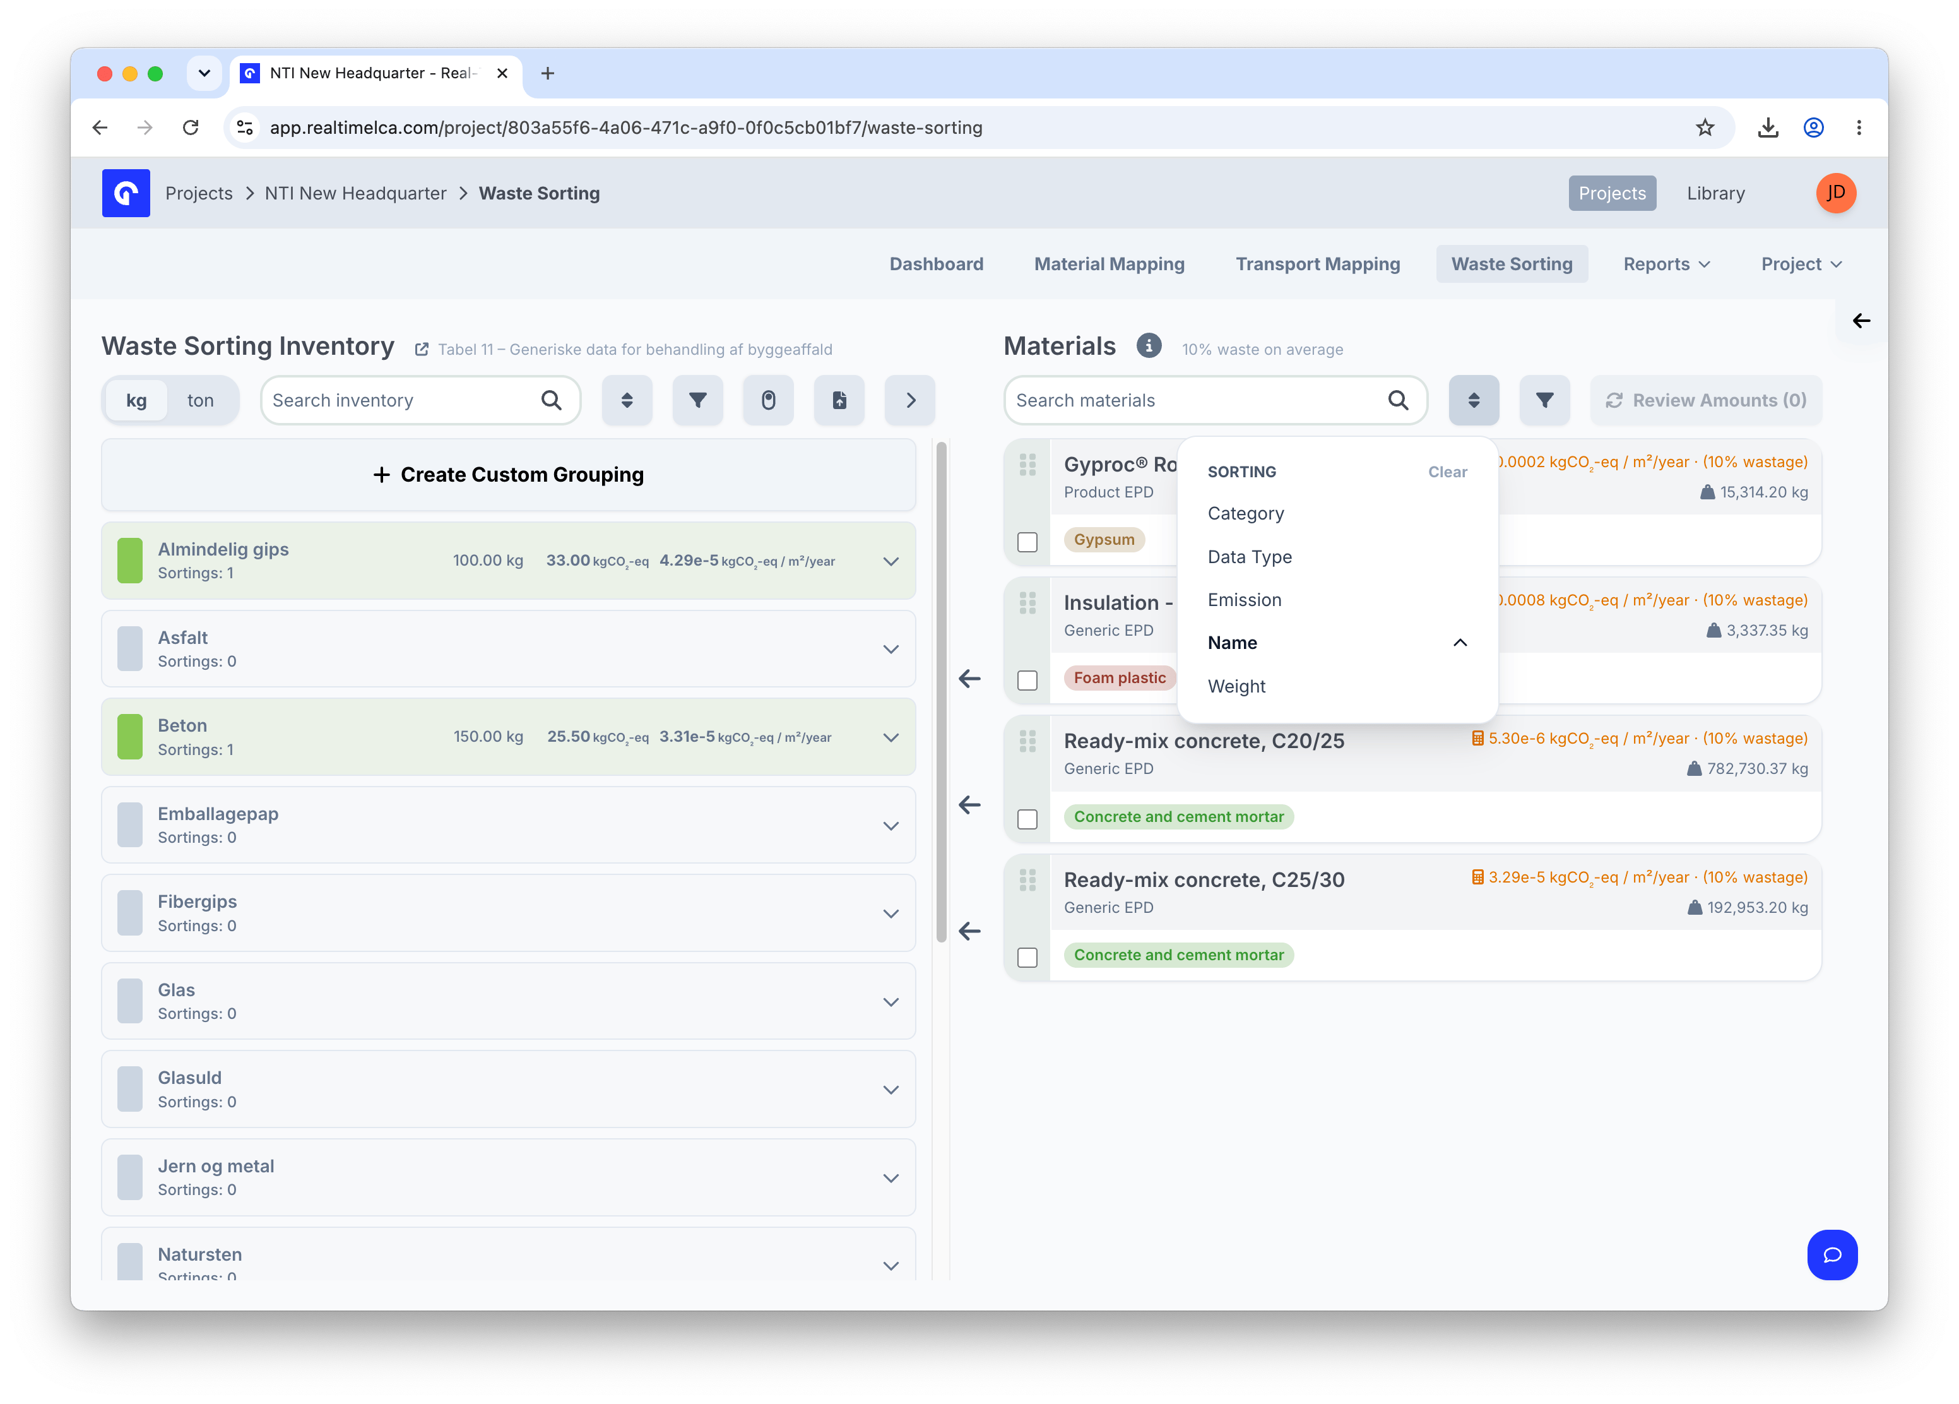Click NTI New Headquarter breadcrumb
1959x1404 pixels.
click(x=356, y=194)
